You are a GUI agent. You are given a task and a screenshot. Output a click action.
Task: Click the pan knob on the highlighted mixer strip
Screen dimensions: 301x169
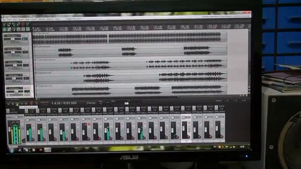click(x=183, y=117)
